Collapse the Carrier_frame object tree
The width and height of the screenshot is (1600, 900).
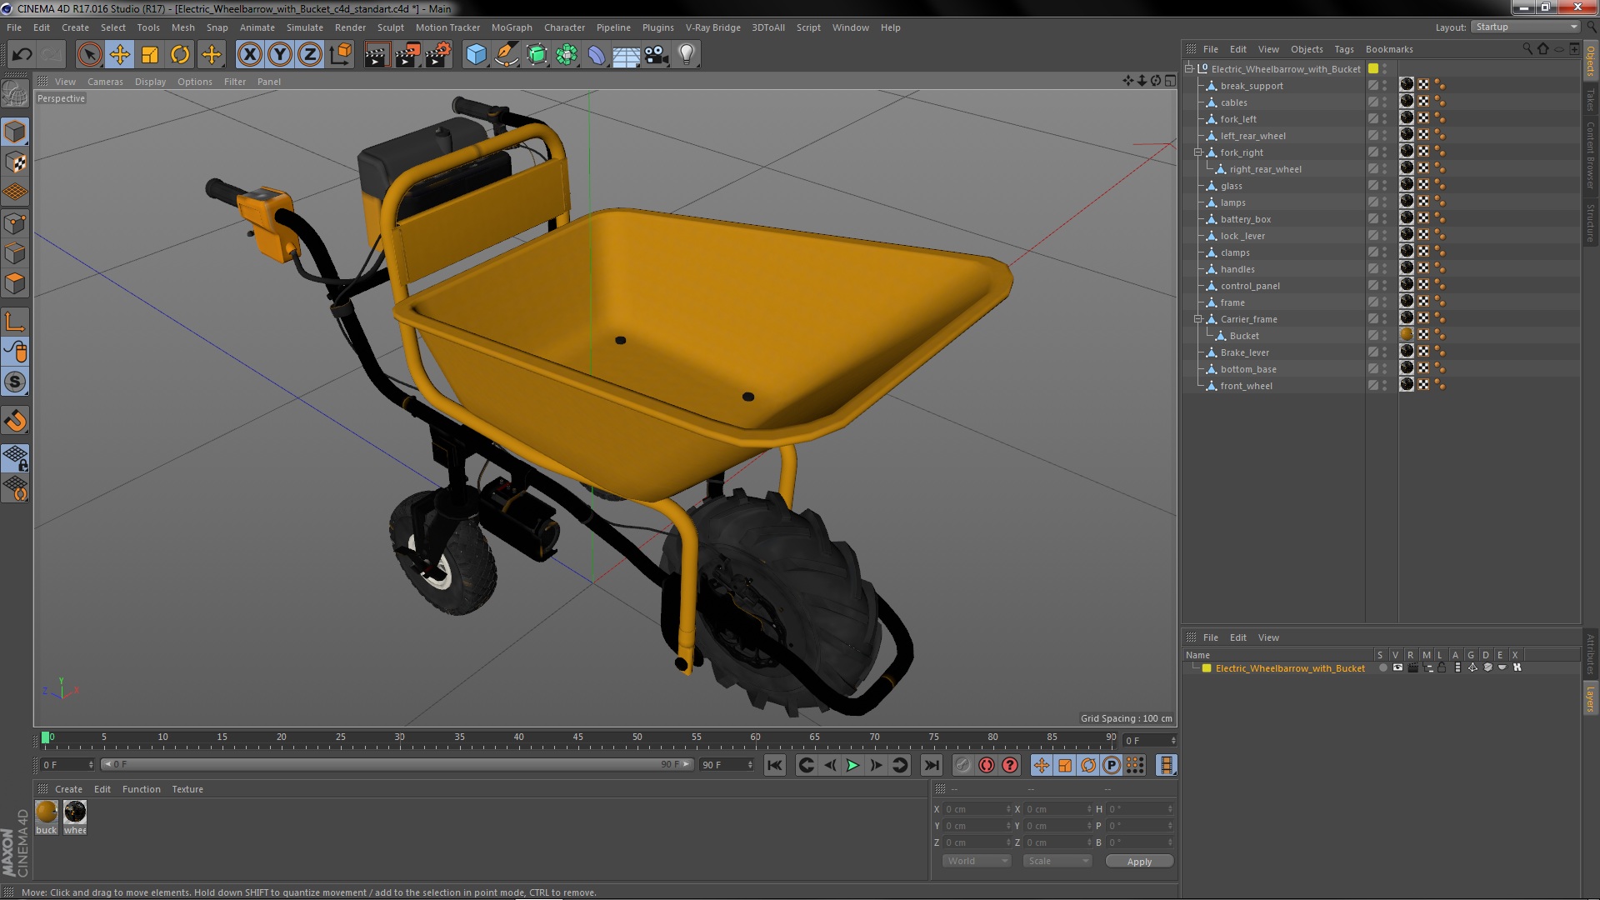(x=1198, y=319)
